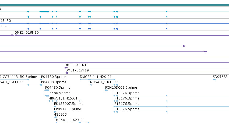Screen dimensions: 229x124
Task: Select the EP09340.3prime label
Action: pos(68,109)
